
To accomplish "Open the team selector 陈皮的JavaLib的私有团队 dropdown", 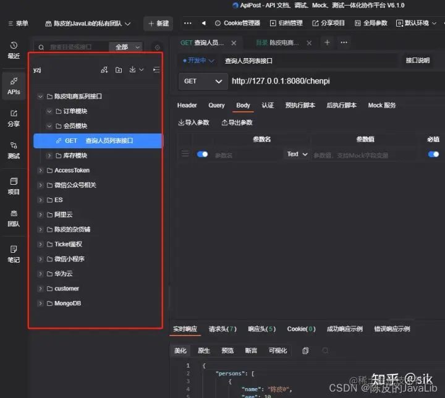I will (x=88, y=23).
